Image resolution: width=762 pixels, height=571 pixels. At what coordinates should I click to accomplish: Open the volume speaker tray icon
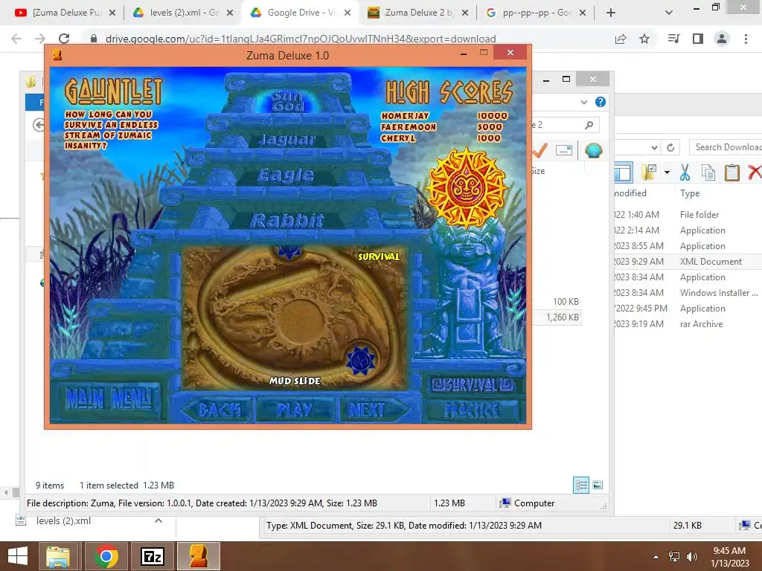pos(691,557)
